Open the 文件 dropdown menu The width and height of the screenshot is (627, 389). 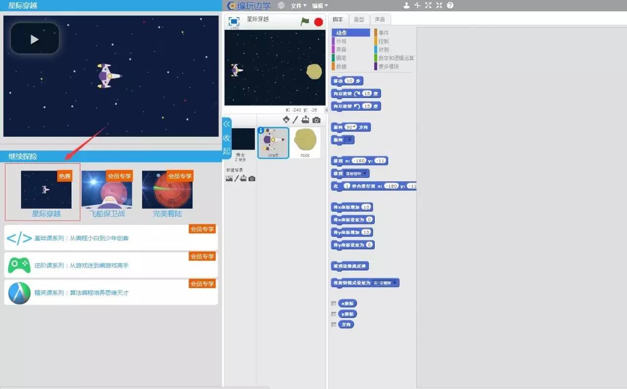pos(298,6)
